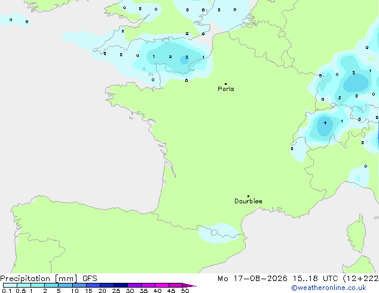The image size is (379, 293).
Task: Open the weatheronline.co.uk copyright link
Action: coord(329,288)
